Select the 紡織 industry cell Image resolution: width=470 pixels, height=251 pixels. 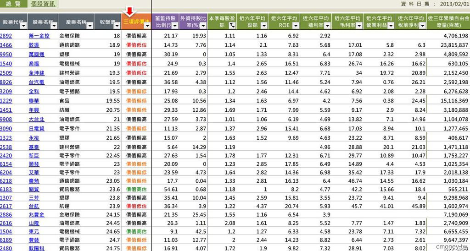pyautogui.click(x=65, y=110)
